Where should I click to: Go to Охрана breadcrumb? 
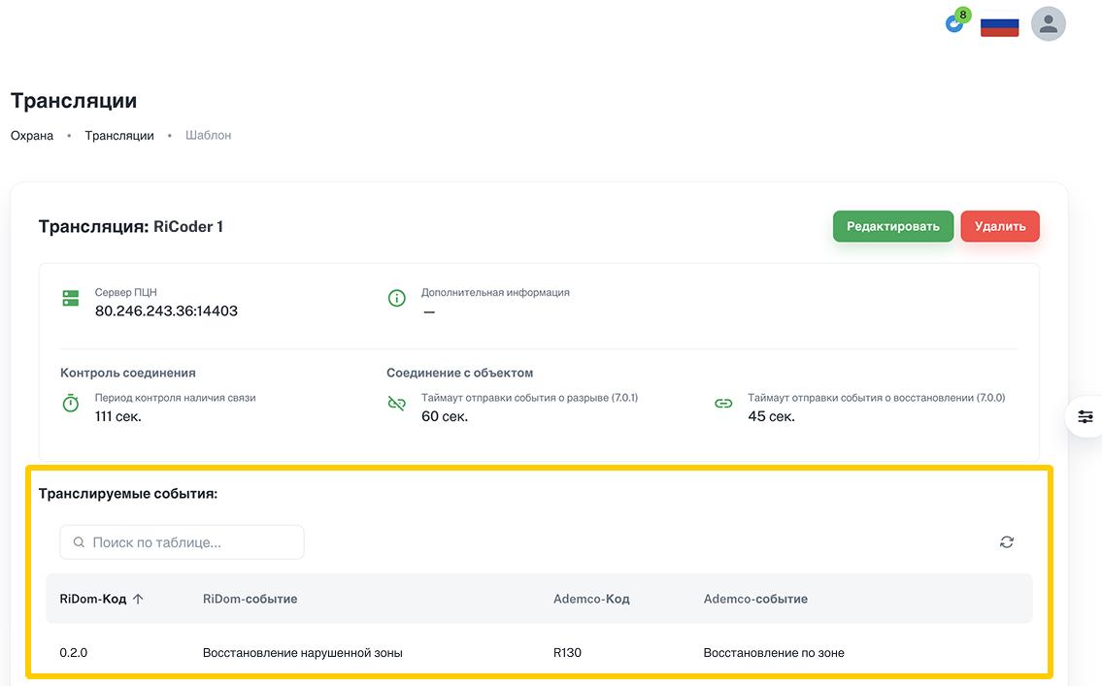coord(32,136)
